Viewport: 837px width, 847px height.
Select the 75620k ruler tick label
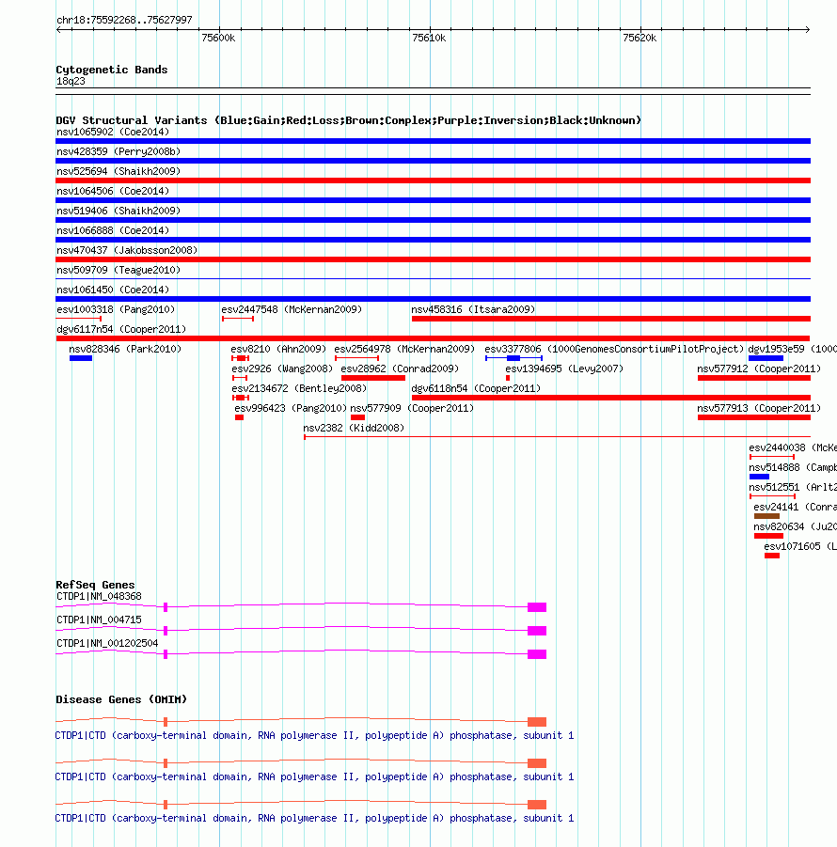pyautogui.click(x=640, y=38)
